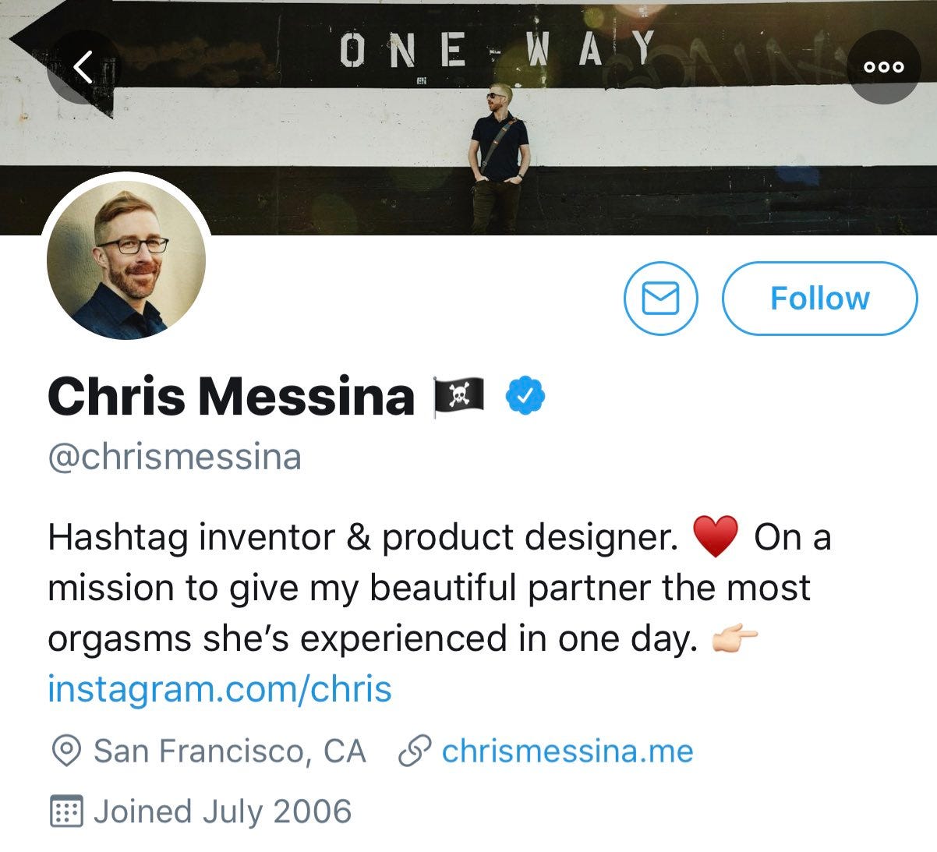Click the Joined July 2006 text
The height and width of the screenshot is (852, 937).
point(222,811)
